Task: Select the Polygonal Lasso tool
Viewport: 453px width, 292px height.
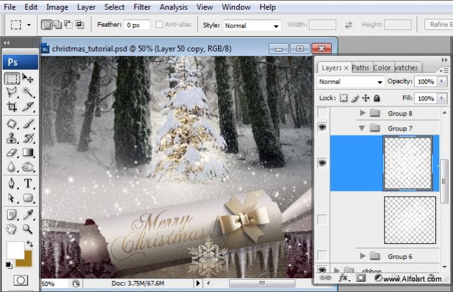Action: point(12,93)
